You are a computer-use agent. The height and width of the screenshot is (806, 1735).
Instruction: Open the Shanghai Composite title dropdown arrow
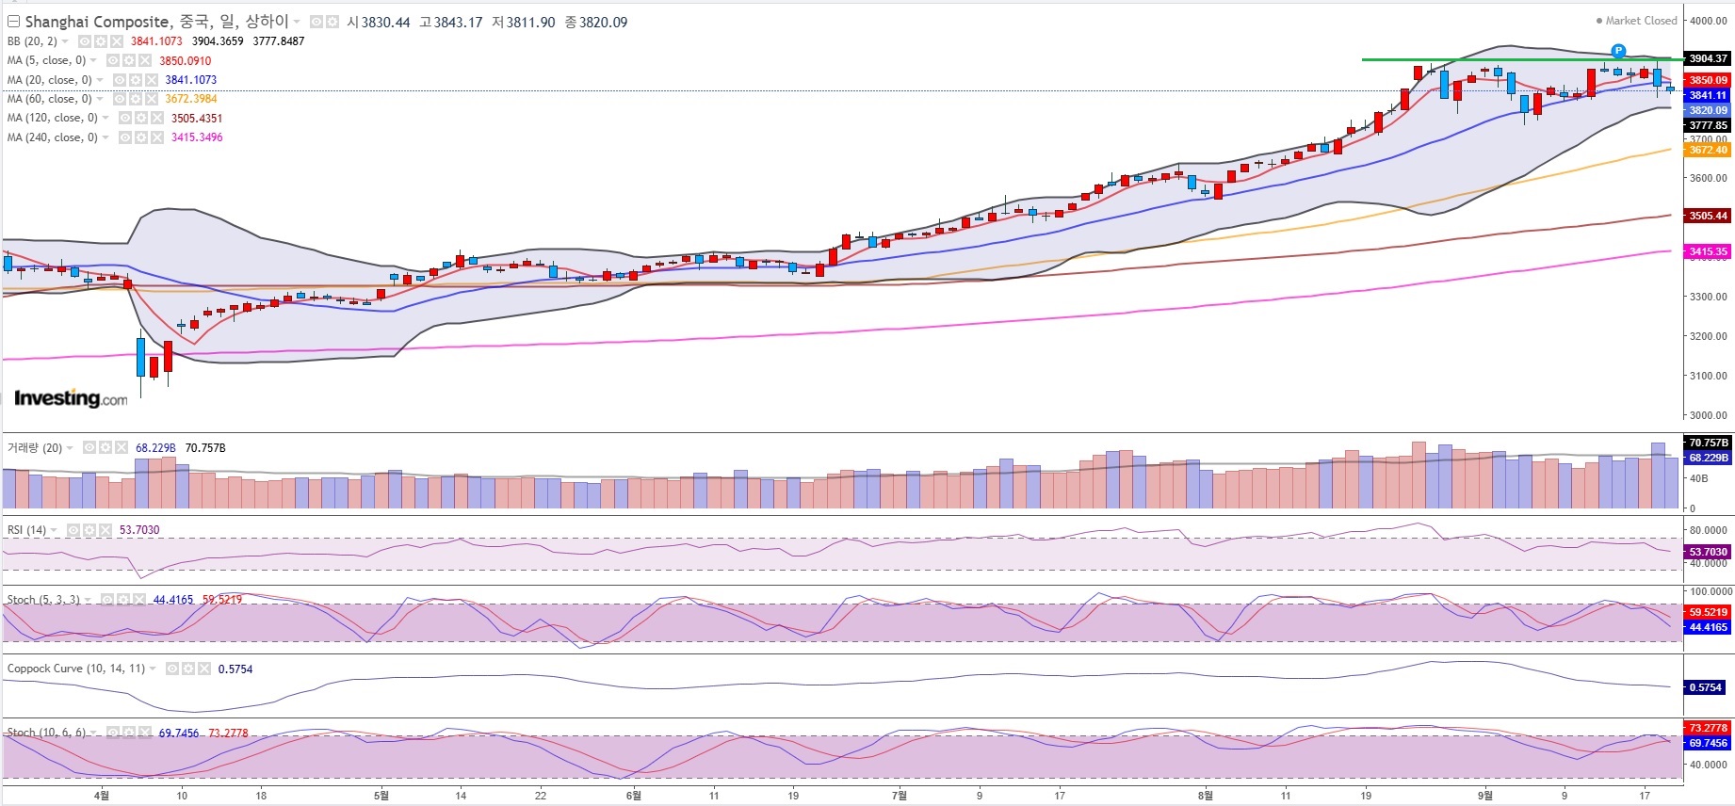(x=298, y=22)
